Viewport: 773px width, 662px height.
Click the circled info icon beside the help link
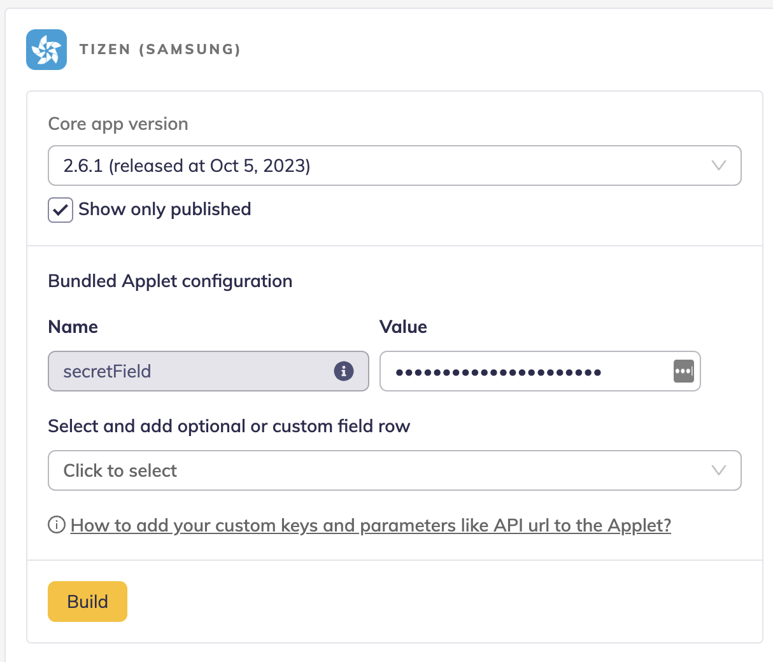point(57,525)
